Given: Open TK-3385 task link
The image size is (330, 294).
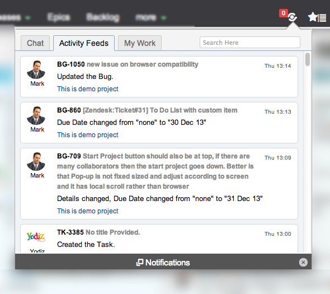Looking at the screenshot, I should (x=70, y=232).
